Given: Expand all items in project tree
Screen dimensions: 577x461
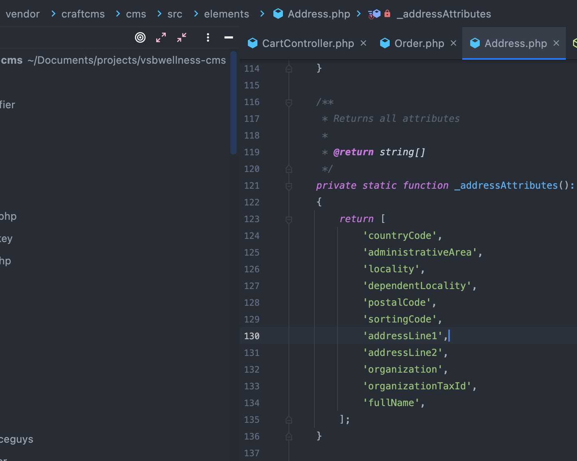Looking at the screenshot, I should (x=161, y=37).
